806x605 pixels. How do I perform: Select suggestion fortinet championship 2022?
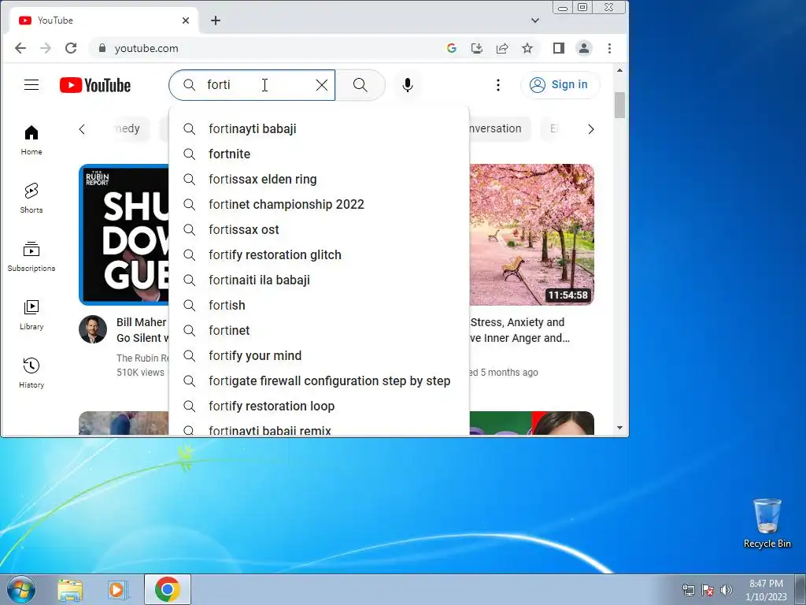pos(319,204)
